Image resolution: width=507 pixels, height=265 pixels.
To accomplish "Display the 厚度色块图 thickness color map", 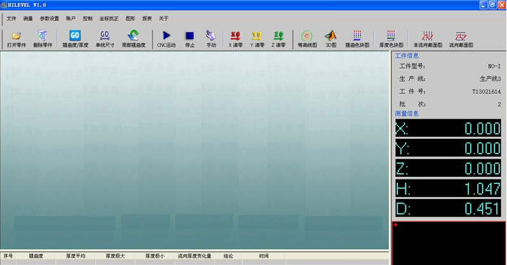I will point(392,39).
